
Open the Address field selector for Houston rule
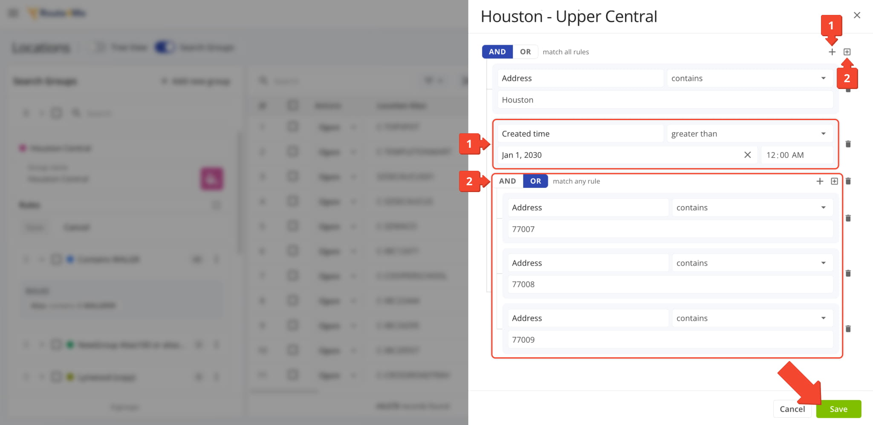click(581, 78)
